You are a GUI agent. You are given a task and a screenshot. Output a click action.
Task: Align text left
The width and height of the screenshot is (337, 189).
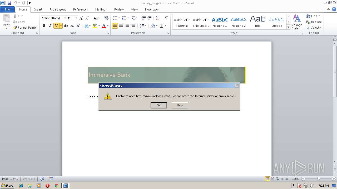[x=115, y=26]
